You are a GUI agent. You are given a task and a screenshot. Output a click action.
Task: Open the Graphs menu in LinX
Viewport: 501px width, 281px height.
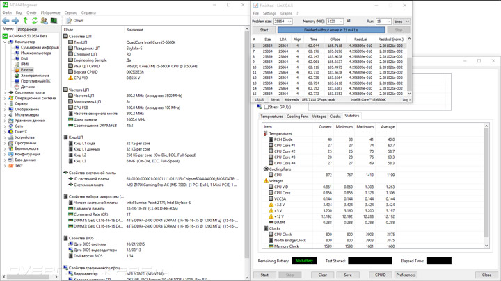(286, 13)
